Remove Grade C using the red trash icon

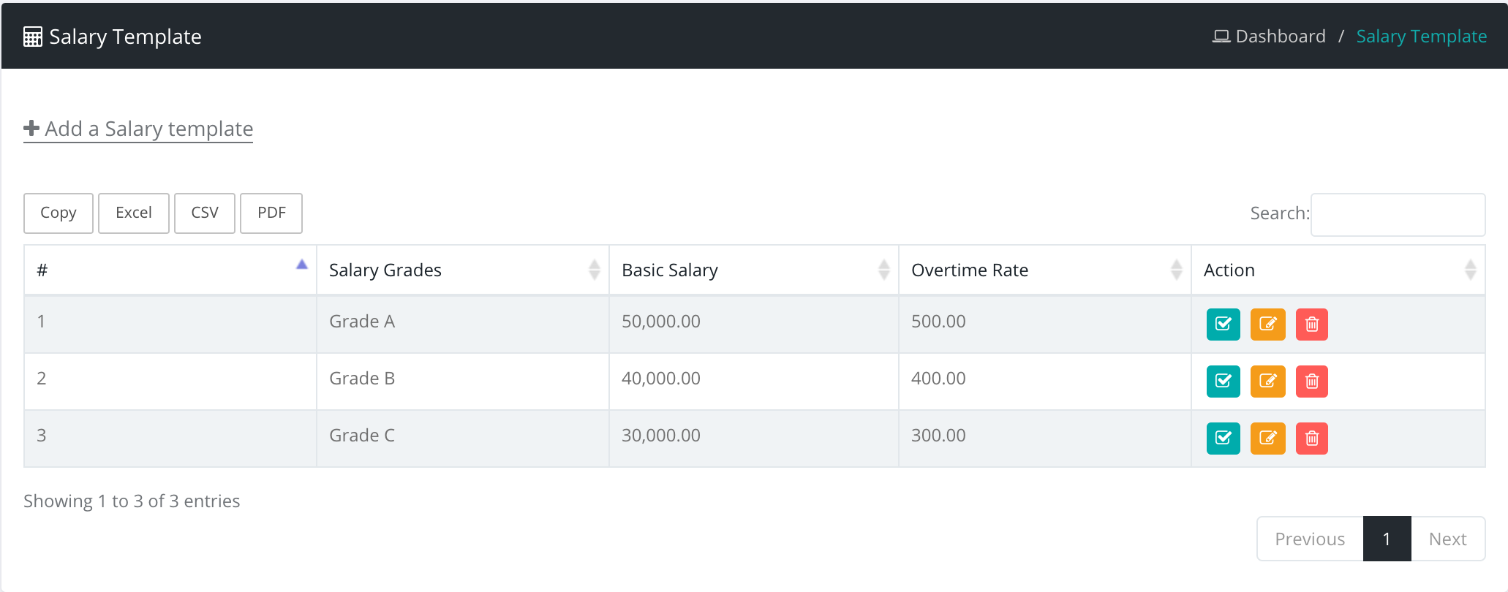coord(1311,438)
